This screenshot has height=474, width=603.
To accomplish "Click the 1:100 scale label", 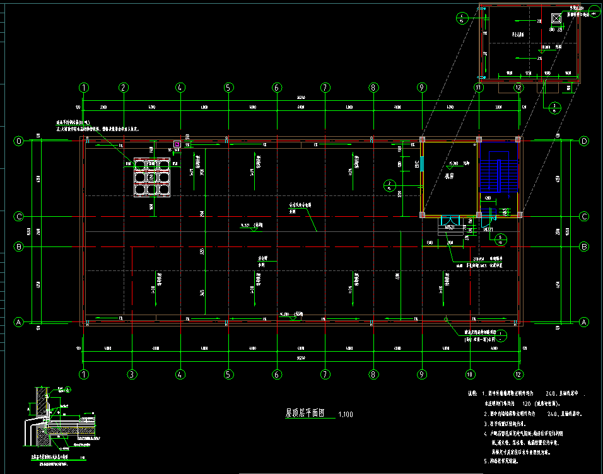I will [346, 415].
